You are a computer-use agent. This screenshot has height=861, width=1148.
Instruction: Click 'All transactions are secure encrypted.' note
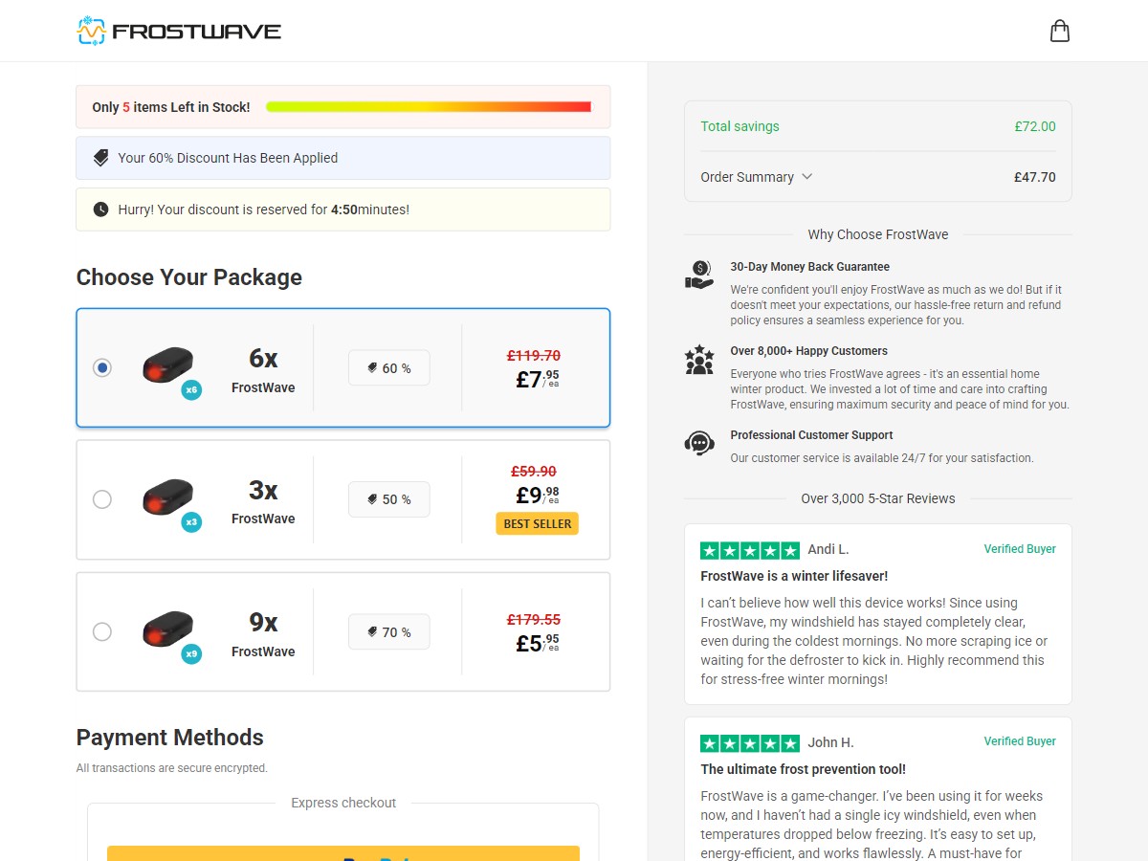click(x=172, y=768)
